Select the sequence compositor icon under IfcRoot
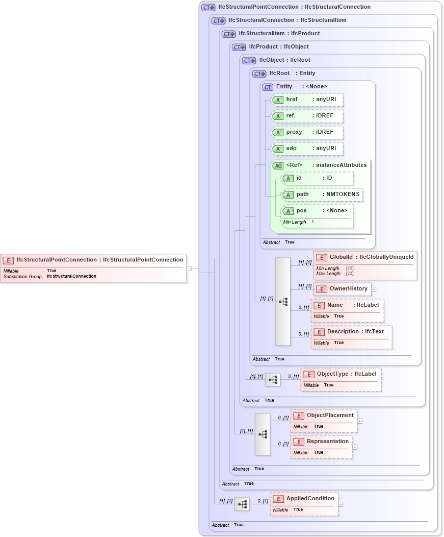 283,301
